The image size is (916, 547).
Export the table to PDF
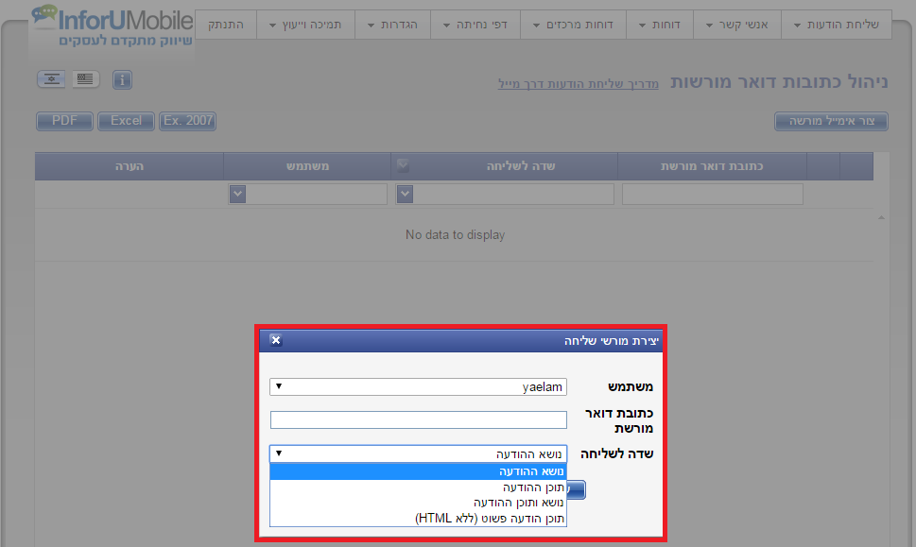(x=64, y=121)
